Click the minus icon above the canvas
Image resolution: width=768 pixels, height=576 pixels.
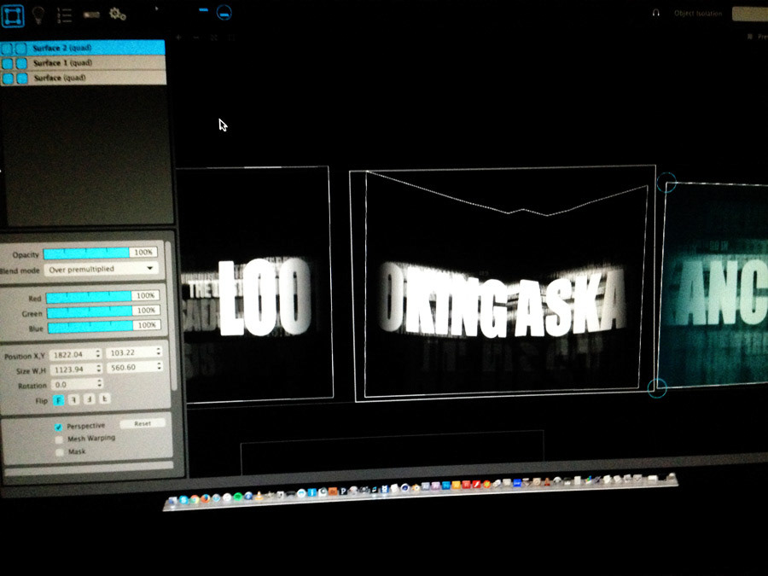point(196,38)
